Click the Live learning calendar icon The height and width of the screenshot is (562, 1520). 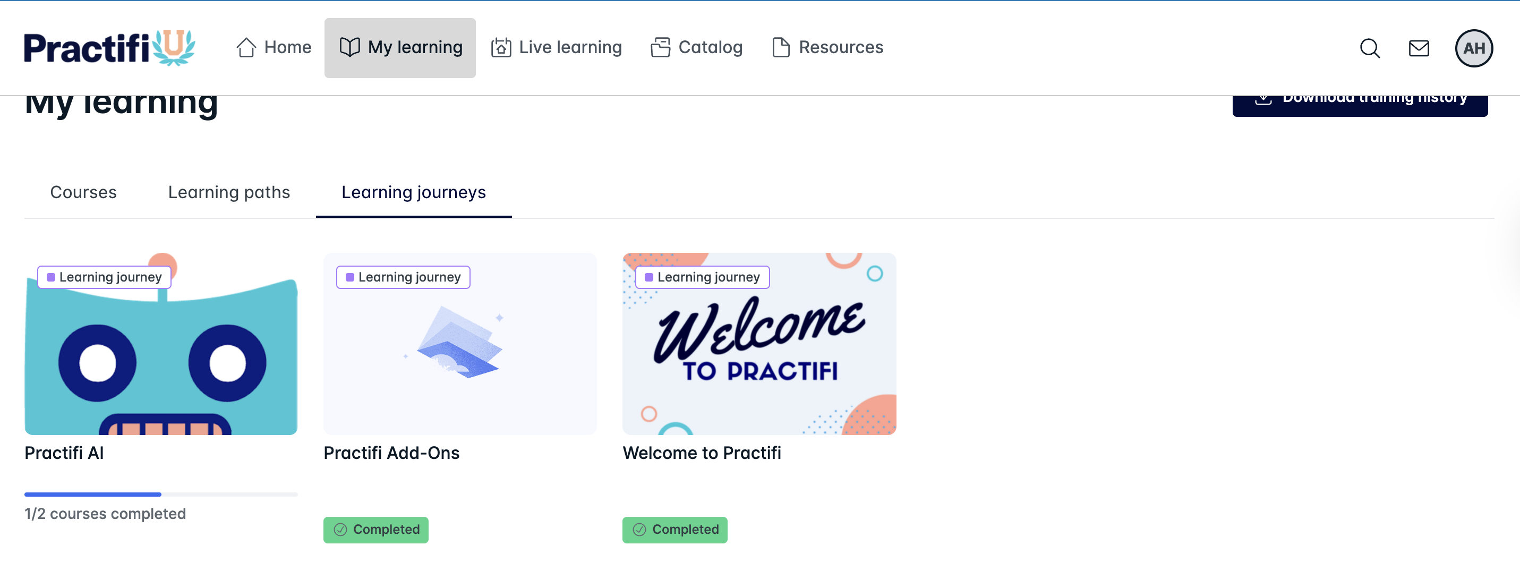coord(501,47)
